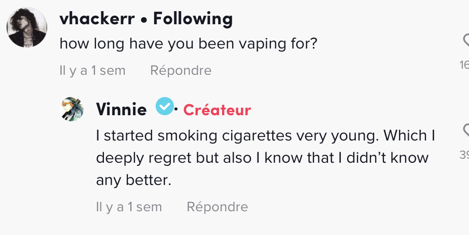Open vhackerr's profile picture
469x235 pixels.
click(27, 27)
